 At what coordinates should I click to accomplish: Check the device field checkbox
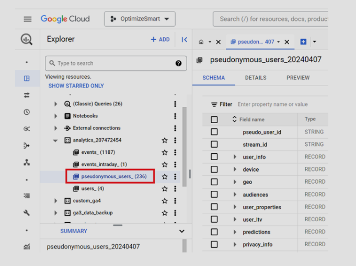click(x=214, y=170)
